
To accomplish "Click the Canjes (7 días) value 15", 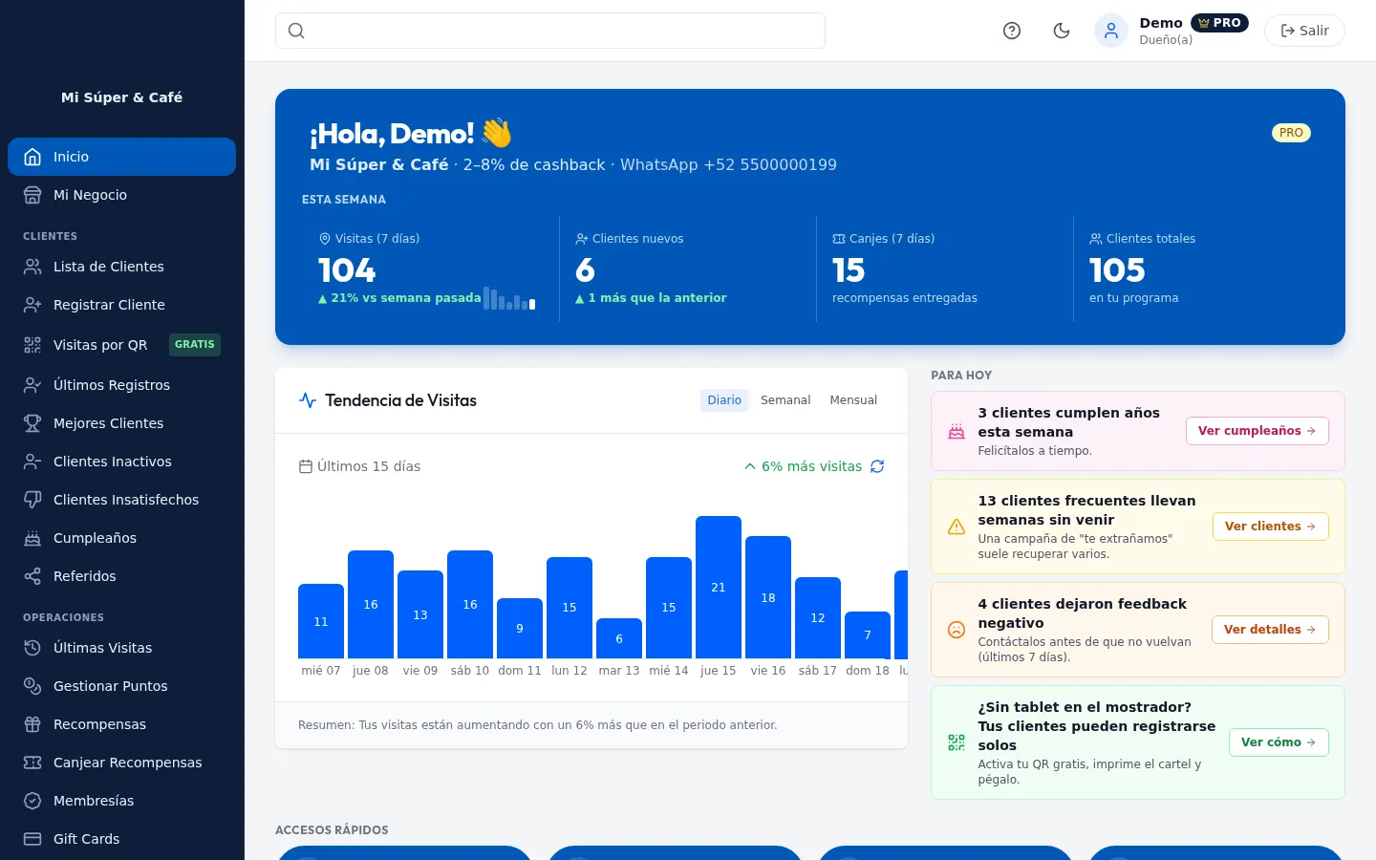I will coord(849,270).
